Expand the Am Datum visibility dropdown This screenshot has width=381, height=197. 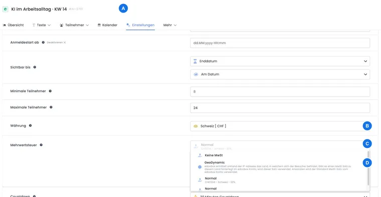(x=280, y=74)
